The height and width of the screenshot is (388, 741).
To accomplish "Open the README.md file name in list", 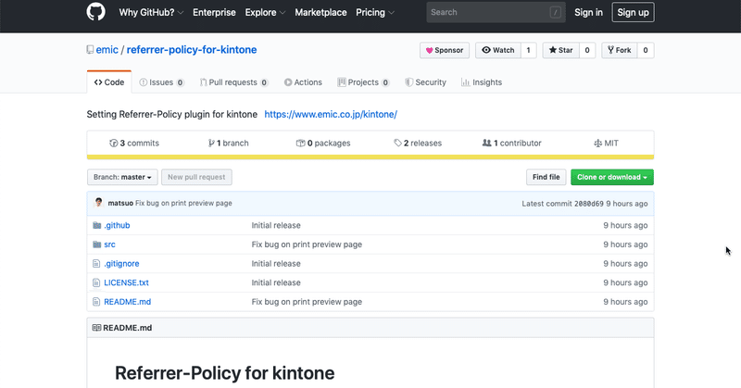I will 128,302.
